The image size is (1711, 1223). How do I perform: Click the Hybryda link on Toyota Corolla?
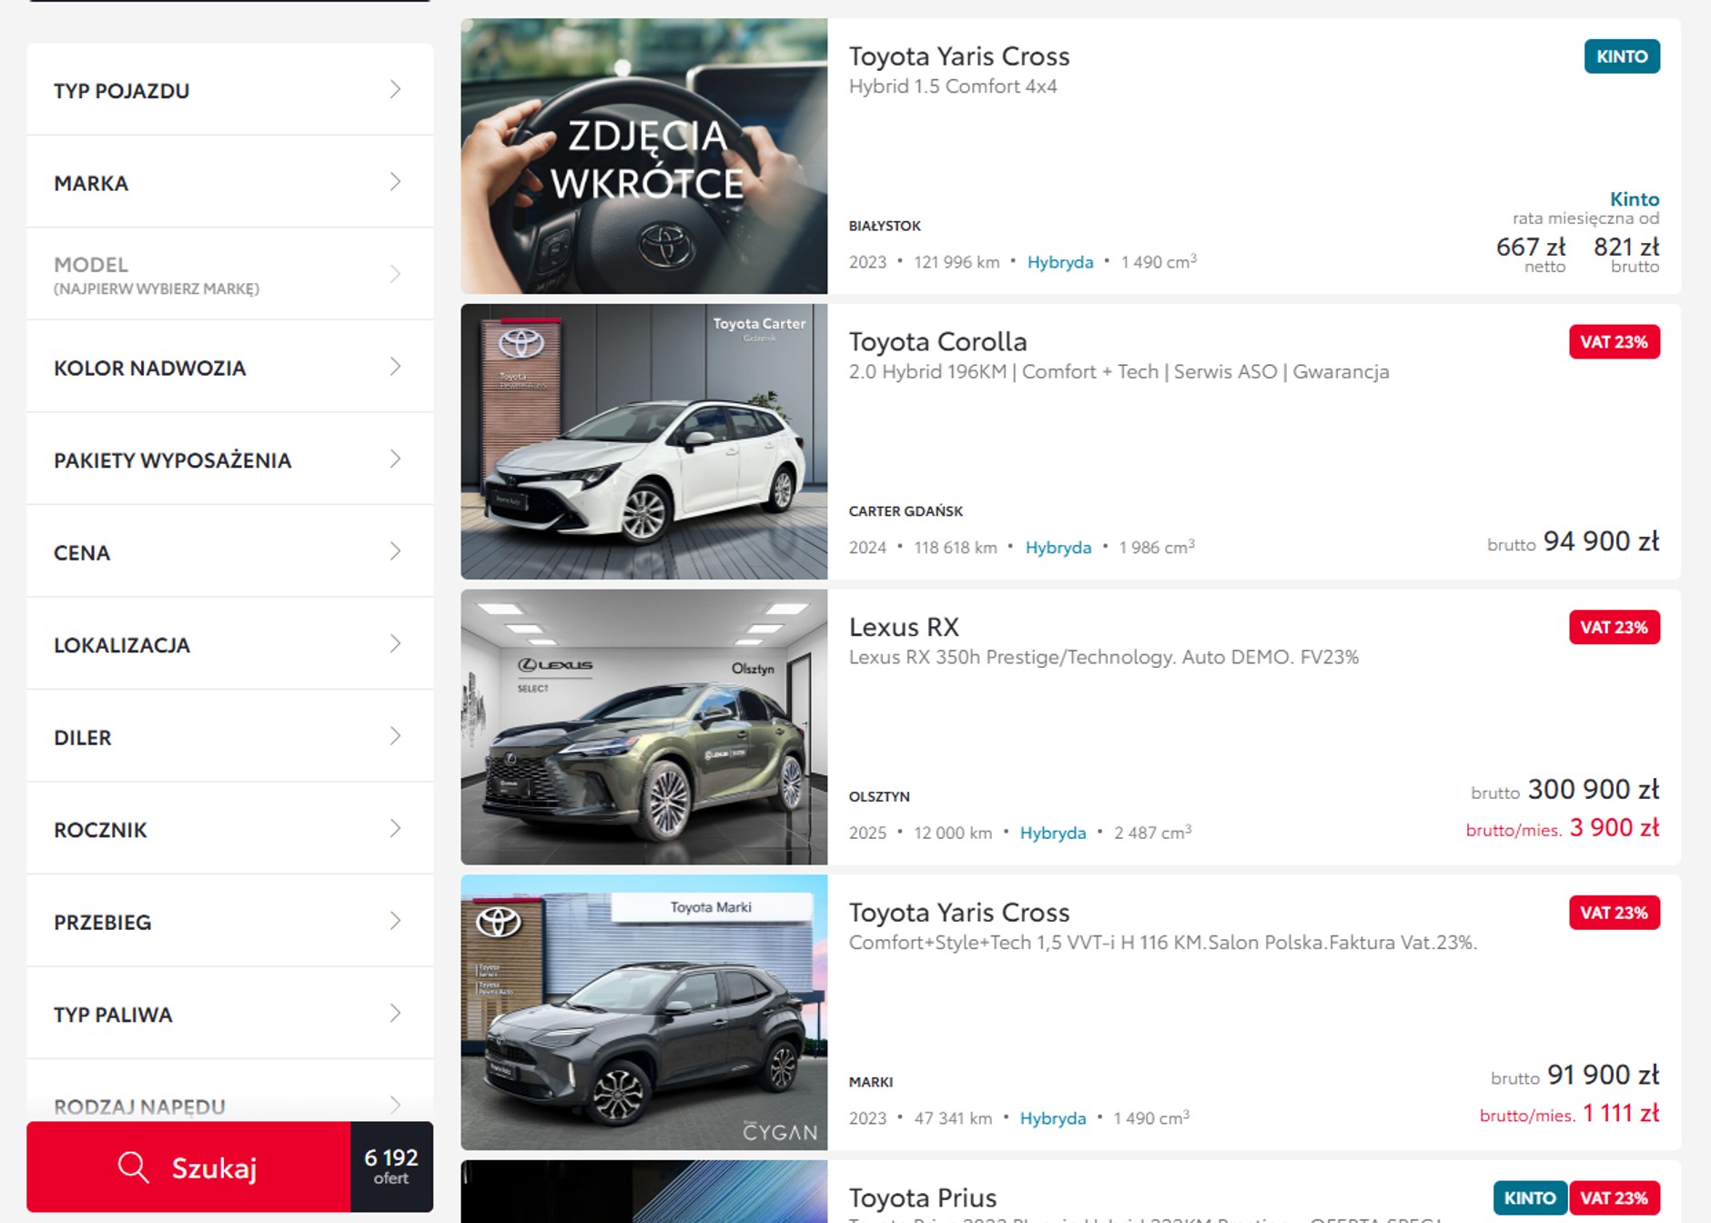tap(1058, 548)
